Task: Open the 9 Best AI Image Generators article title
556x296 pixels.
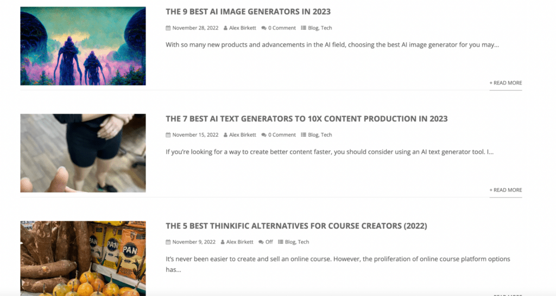Action: [248, 12]
